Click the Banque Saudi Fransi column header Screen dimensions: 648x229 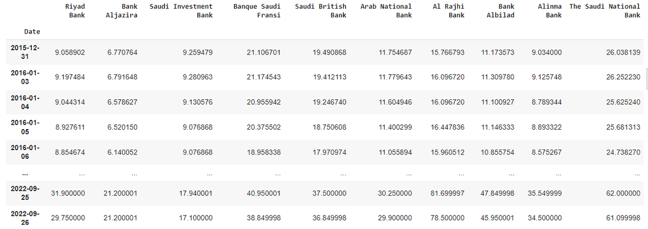(257, 11)
